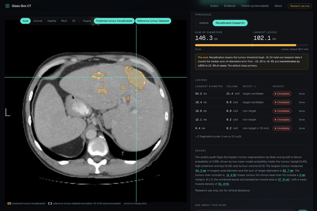Click the -8.4 HU link in report

pos(231,175)
